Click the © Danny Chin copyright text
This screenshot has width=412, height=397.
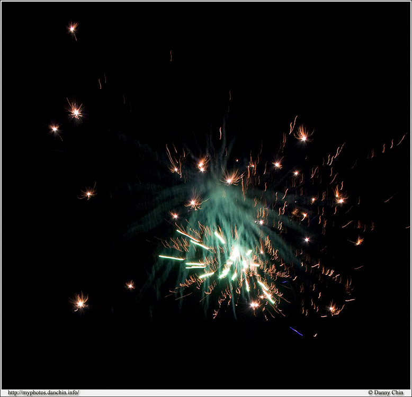[x=386, y=392]
